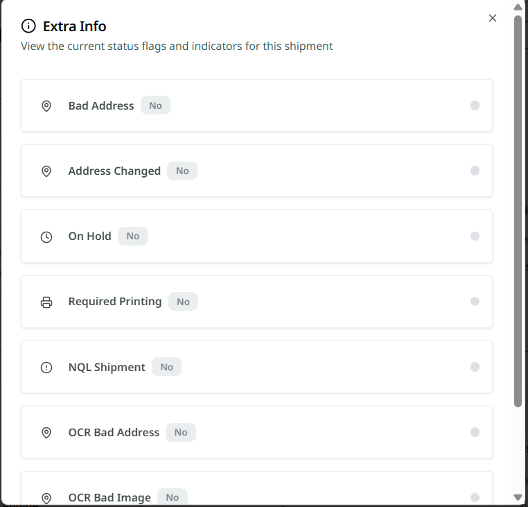Viewport: 528px width, 507px height.
Task: Click the Address Changed status dot
Action: pyautogui.click(x=475, y=171)
